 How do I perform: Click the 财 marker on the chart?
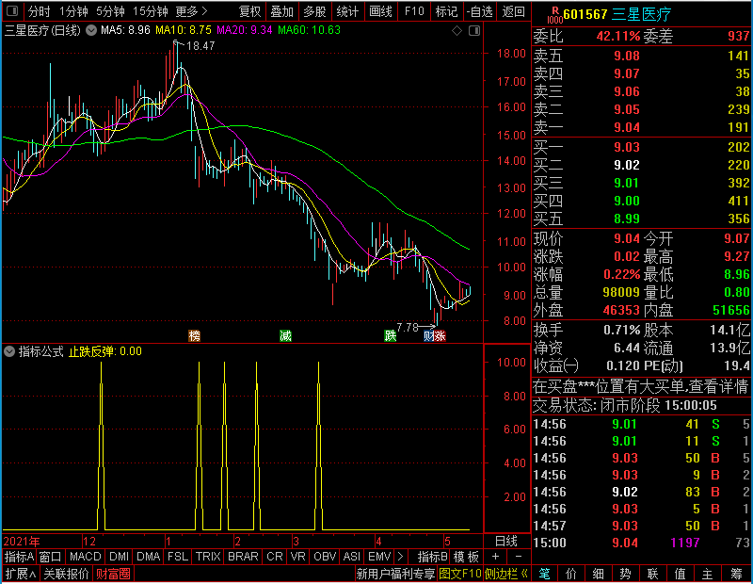428,335
